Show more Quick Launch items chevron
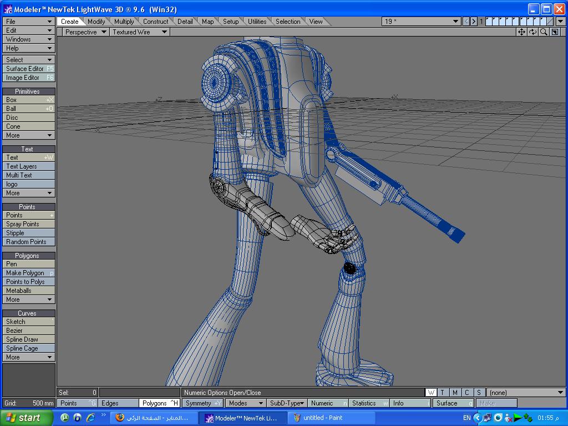 [x=103, y=415]
